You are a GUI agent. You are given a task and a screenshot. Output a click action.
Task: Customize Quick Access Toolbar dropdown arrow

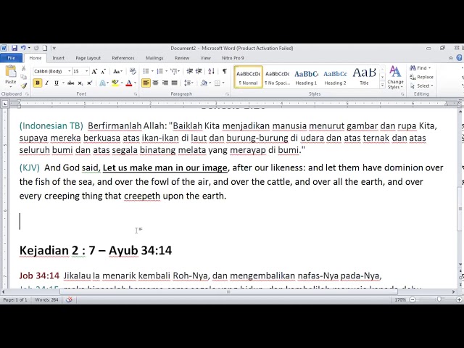[x=54, y=48]
